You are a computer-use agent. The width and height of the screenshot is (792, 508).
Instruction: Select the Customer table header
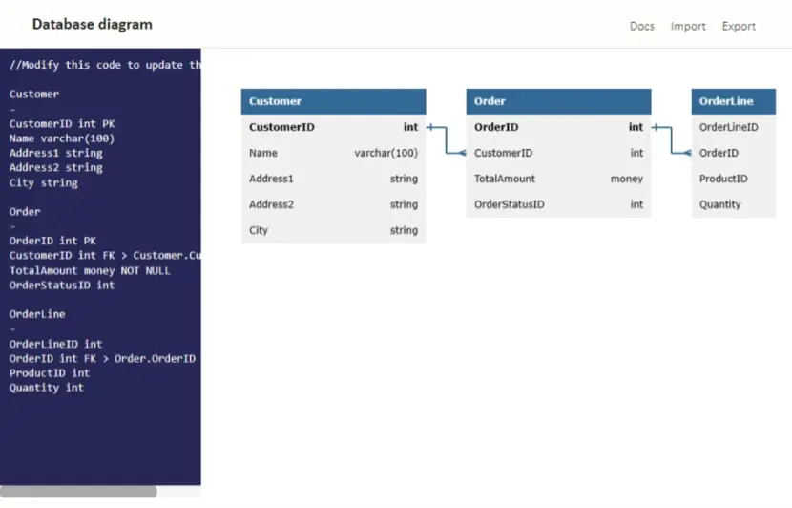[333, 101]
